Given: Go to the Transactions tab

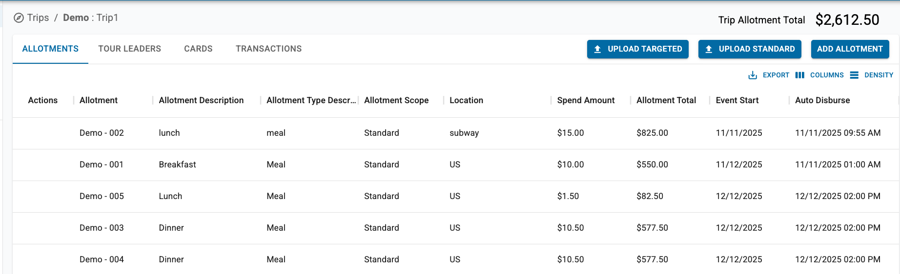Looking at the screenshot, I should 268,49.
